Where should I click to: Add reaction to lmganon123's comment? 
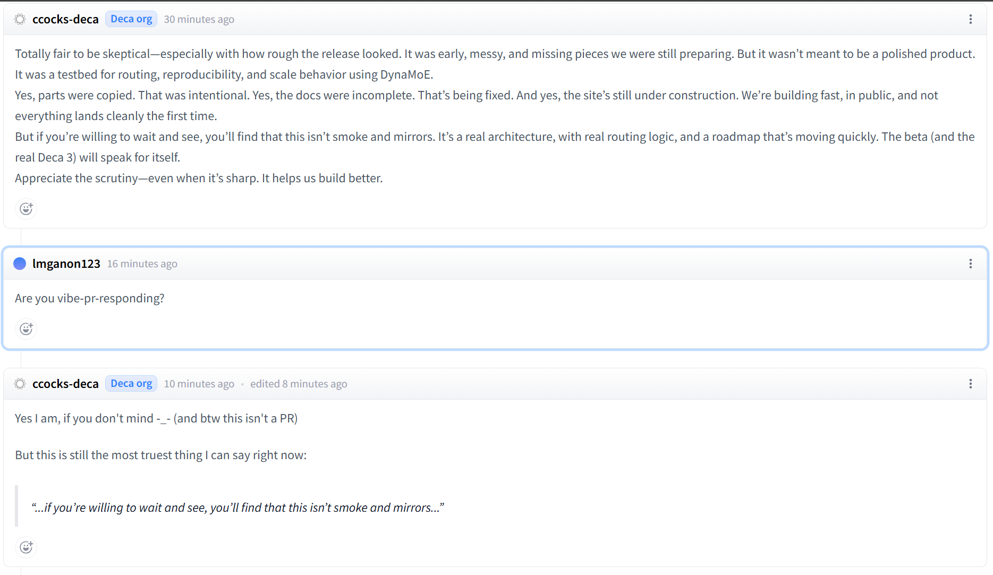26,329
